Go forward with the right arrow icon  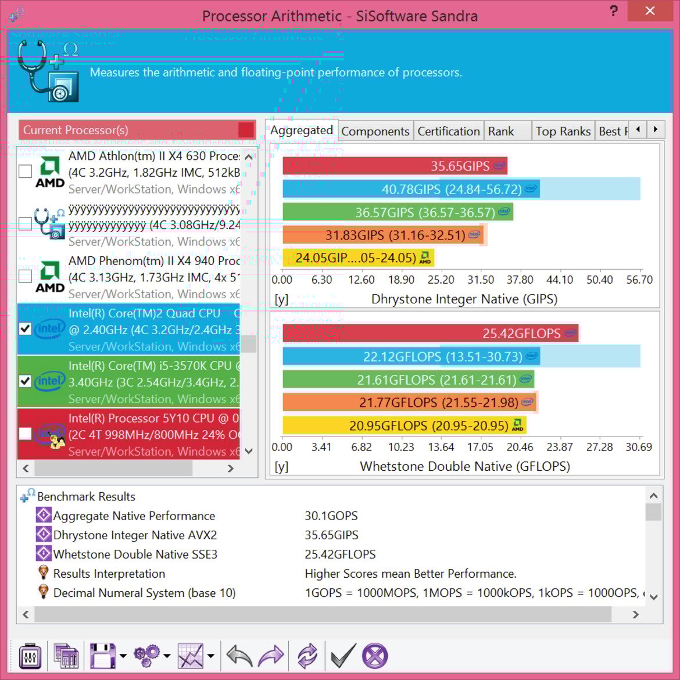[271, 656]
